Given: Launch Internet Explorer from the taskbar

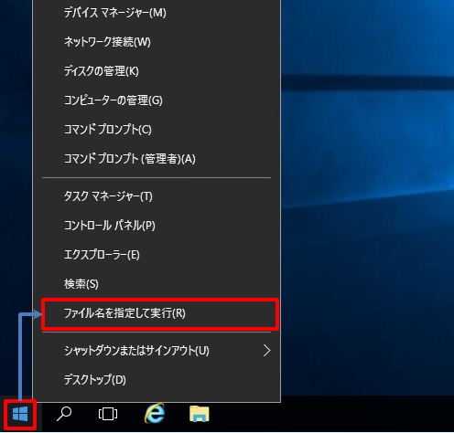Looking at the screenshot, I should (155, 414).
